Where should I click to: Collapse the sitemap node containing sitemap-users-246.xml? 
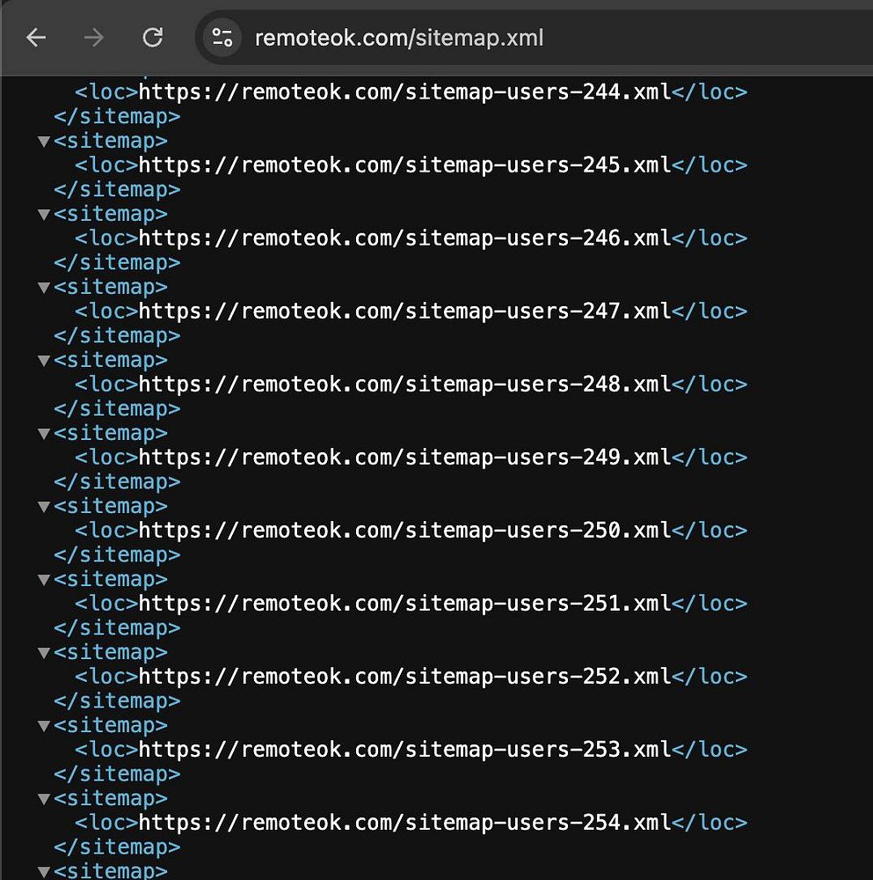(x=44, y=215)
